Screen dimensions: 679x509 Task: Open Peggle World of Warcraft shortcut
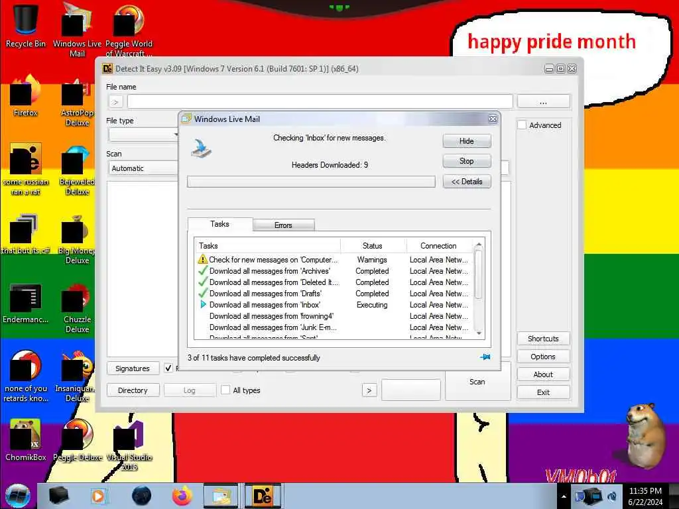click(x=129, y=29)
